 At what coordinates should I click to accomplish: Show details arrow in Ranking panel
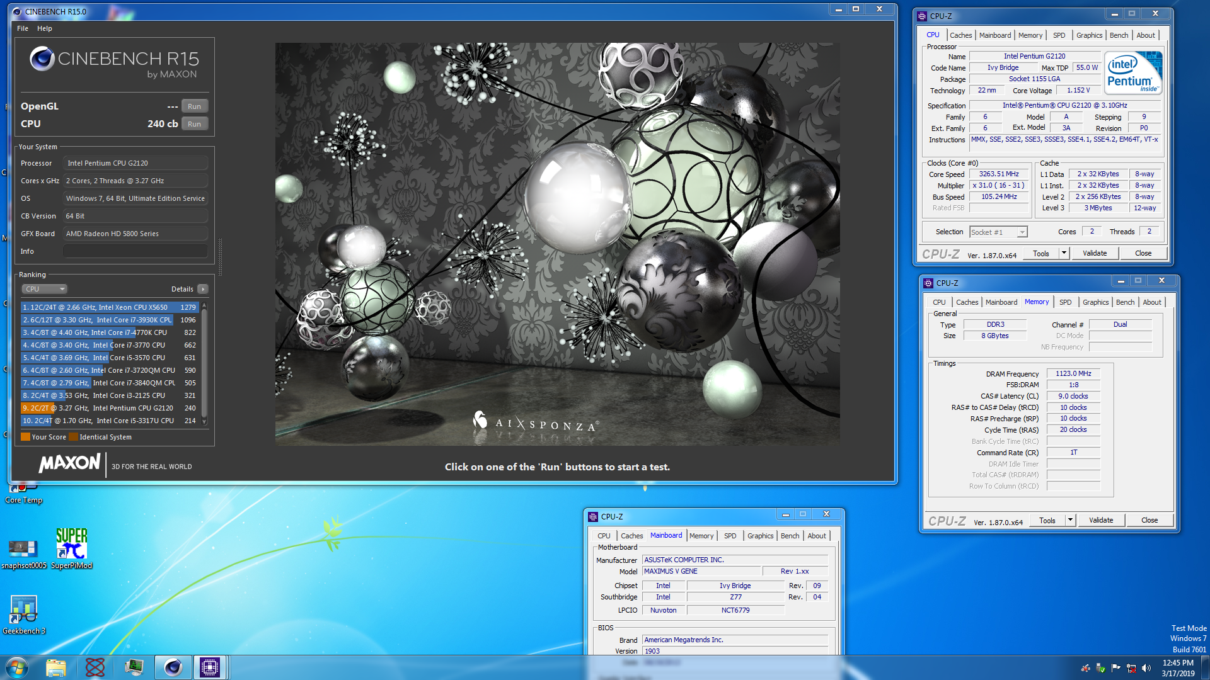coord(202,289)
